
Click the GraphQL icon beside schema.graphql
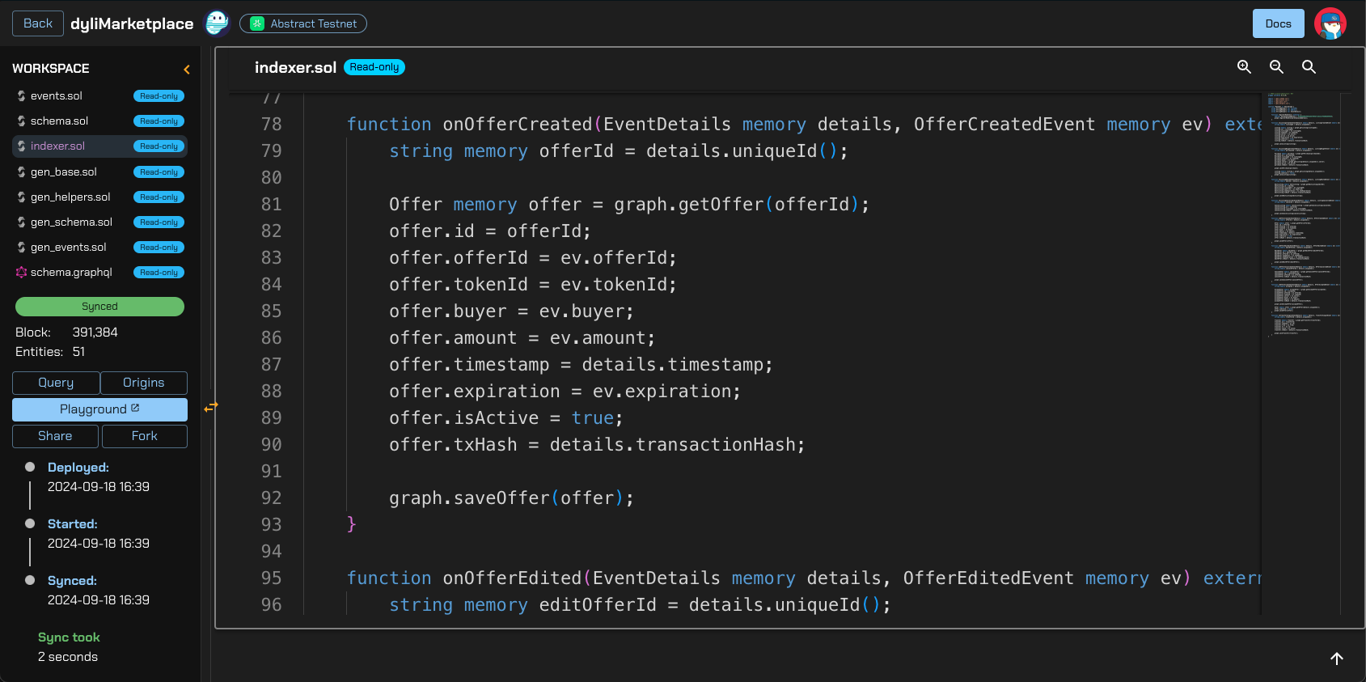point(22,273)
